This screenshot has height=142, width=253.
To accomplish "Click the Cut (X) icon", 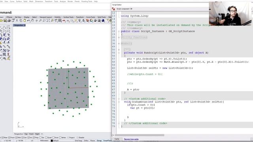I will pos(17,21).
